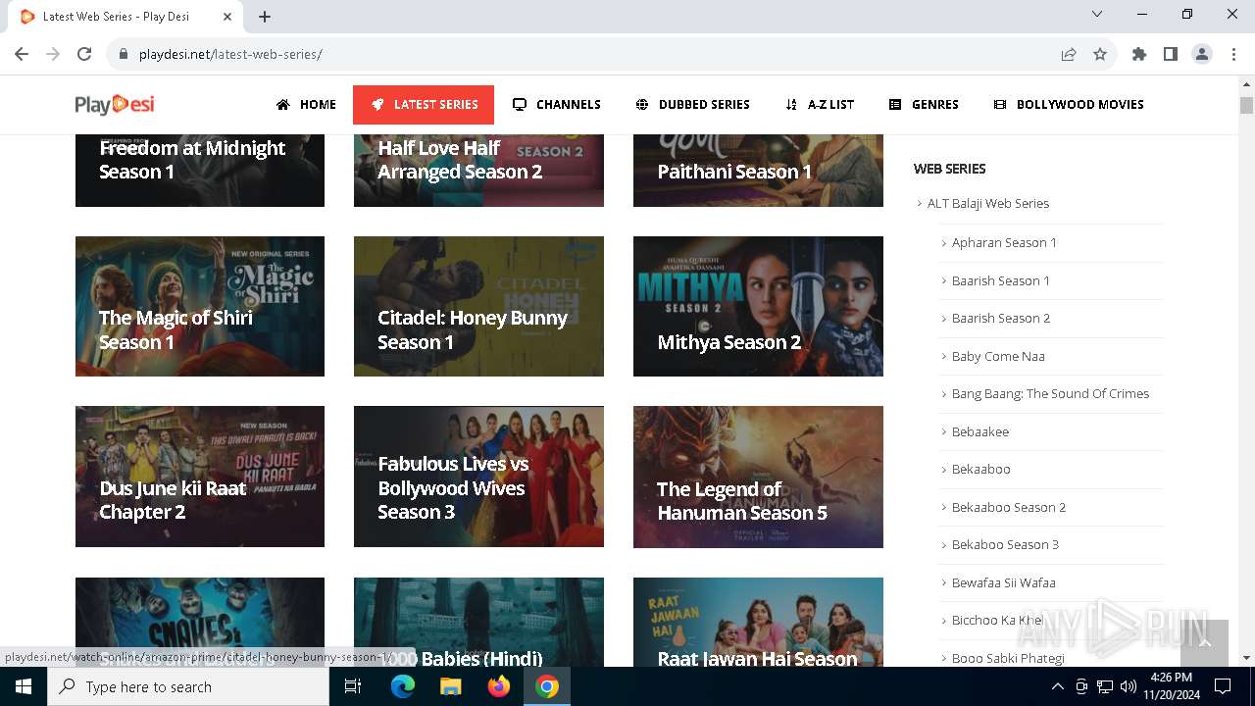
Task: Click the PlayDesi logo
Action: tap(115, 104)
